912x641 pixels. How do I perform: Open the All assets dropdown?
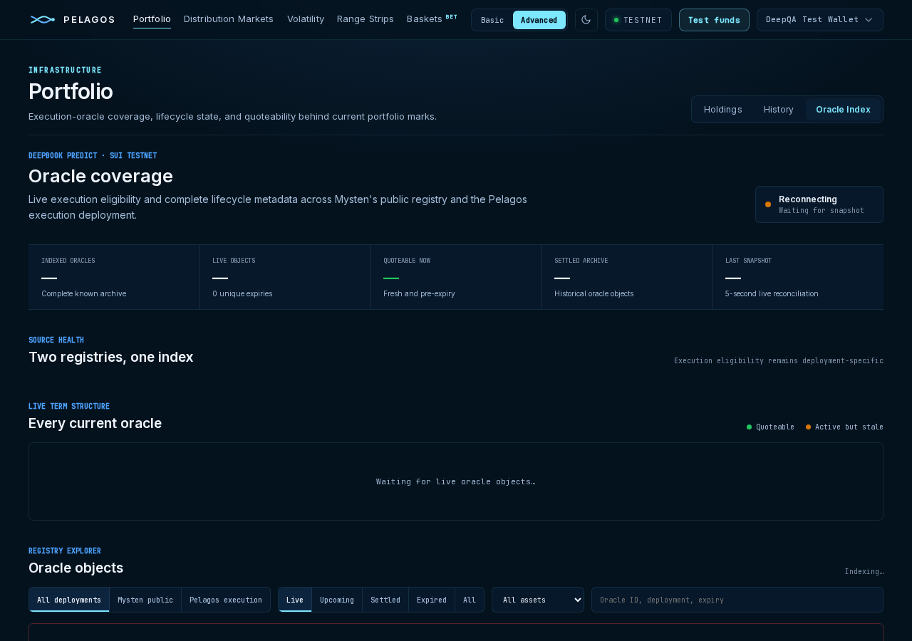538,600
